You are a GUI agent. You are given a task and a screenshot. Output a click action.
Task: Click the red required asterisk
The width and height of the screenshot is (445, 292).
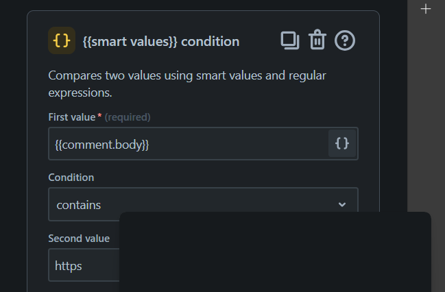coord(100,117)
